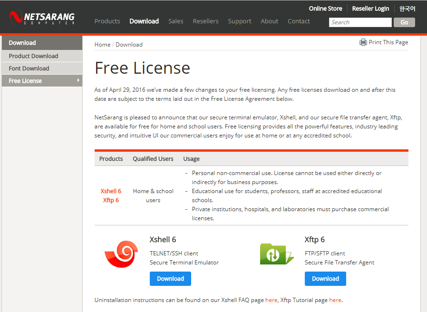Open the Xshell 6 link in the table
Image resolution: width=427 pixels, height=312 pixels.
[x=111, y=191]
